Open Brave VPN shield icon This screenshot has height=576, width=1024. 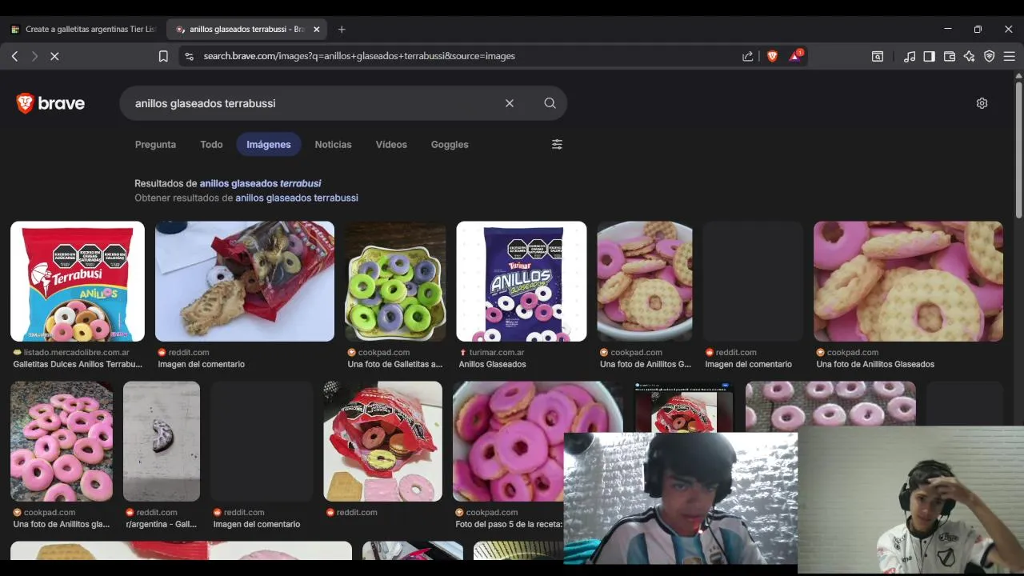990,56
